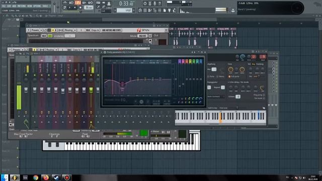This screenshot has height=181, width=322.
Task: Open Routing dropdown arrow in front SPAN window
Action: click(75, 30)
